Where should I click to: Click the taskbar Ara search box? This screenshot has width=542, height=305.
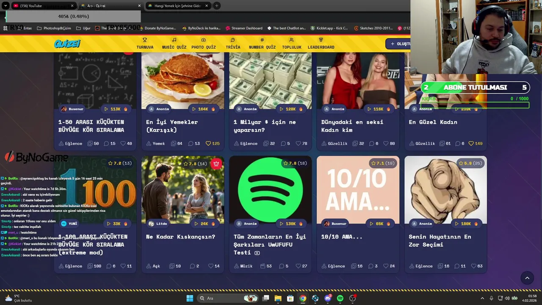tap(228, 298)
